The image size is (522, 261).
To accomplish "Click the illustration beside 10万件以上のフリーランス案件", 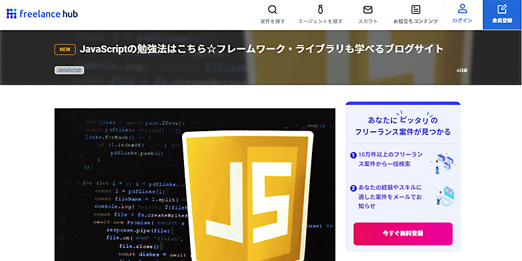I will click(x=444, y=160).
